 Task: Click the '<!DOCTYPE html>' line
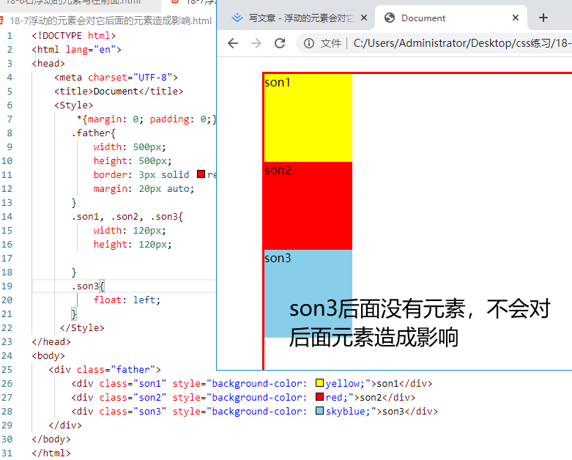tap(74, 36)
